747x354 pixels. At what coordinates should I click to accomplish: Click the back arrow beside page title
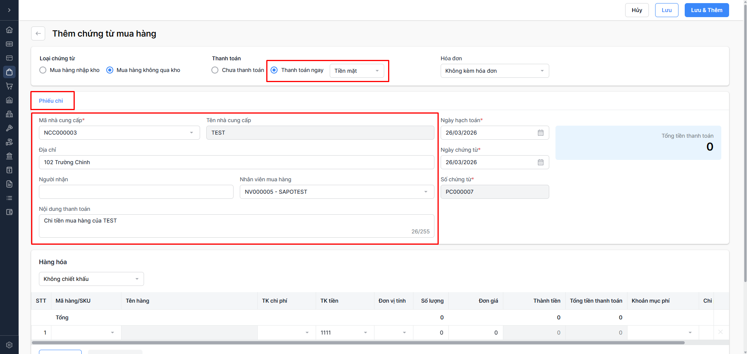(38, 33)
